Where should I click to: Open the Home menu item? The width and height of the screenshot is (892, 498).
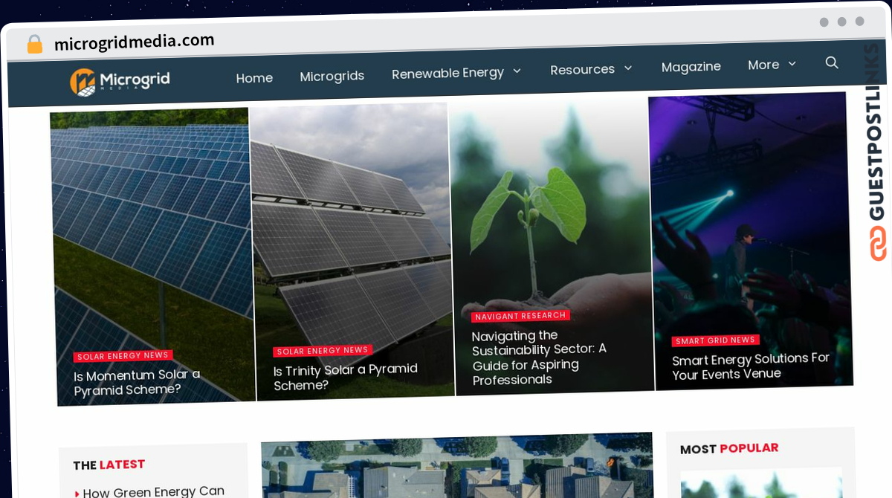[x=254, y=78]
